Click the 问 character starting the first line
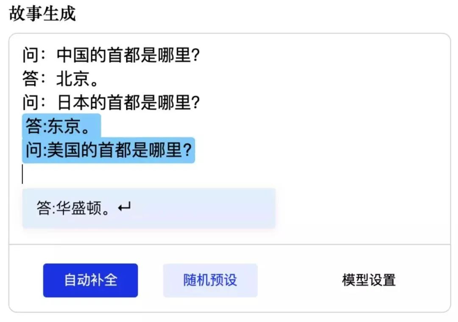Image resolution: width=458 pixels, height=322 pixels. (31, 55)
